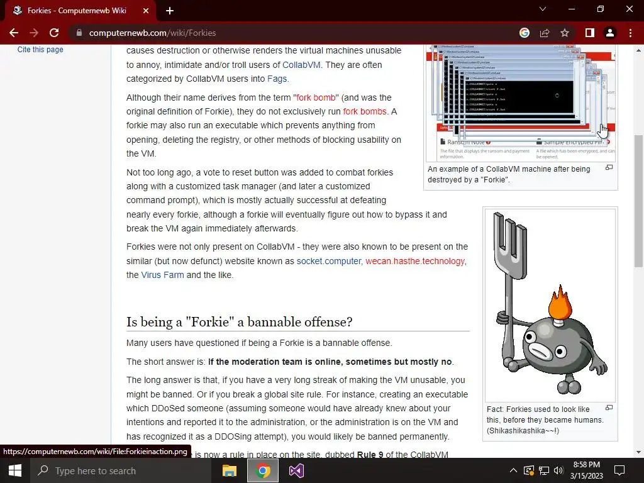
Task: Open the Cite this page link
Action: [40, 49]
